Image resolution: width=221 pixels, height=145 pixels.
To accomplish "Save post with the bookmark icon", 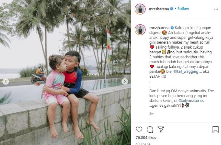I will pyautogui.click(x=215, y=129).
